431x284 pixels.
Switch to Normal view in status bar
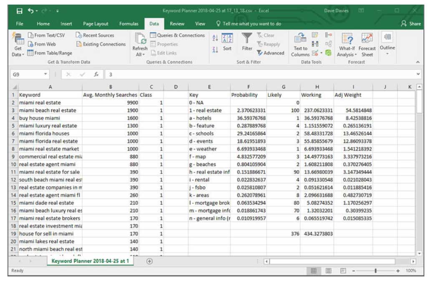click(314, 271)
